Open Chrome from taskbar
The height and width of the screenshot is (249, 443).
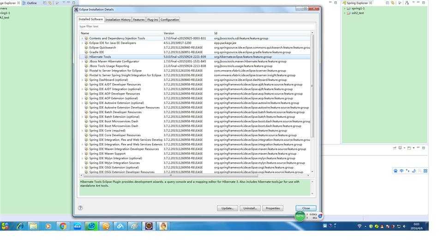pos(63,226)
